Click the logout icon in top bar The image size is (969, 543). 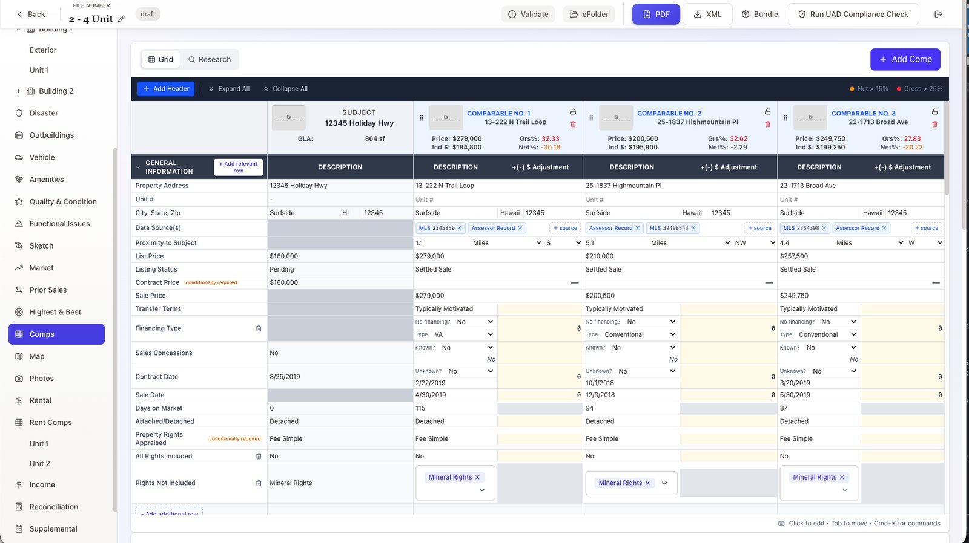click(938, 14)
